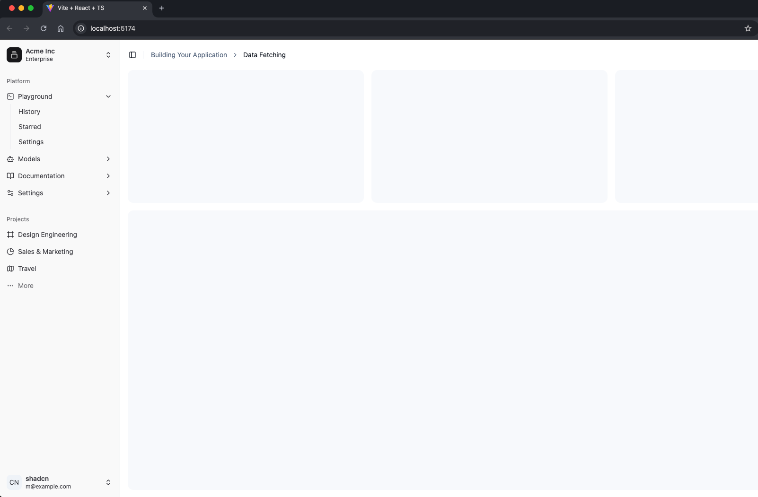Open History under Playground
Viewport: 758px width, 497px height.
point(29,112)
